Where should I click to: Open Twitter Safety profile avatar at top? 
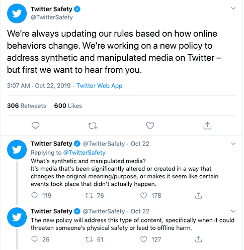pos(17,14)
